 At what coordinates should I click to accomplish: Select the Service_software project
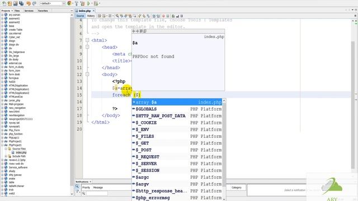click(18, 167)
